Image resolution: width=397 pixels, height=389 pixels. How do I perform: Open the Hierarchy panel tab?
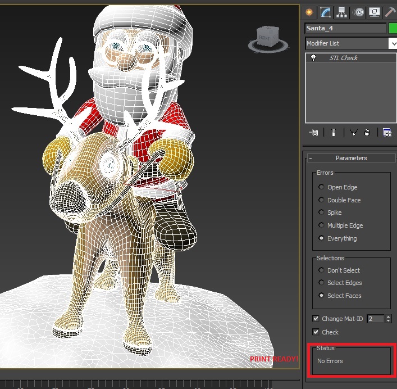point(341,12)
